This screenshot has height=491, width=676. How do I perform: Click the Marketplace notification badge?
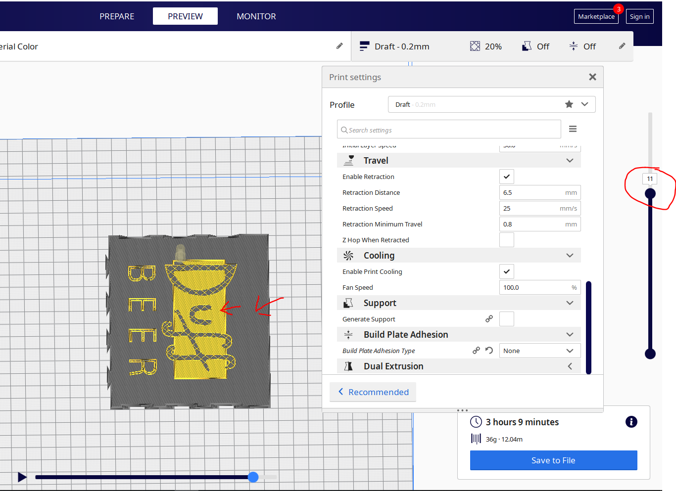point(619,9)
